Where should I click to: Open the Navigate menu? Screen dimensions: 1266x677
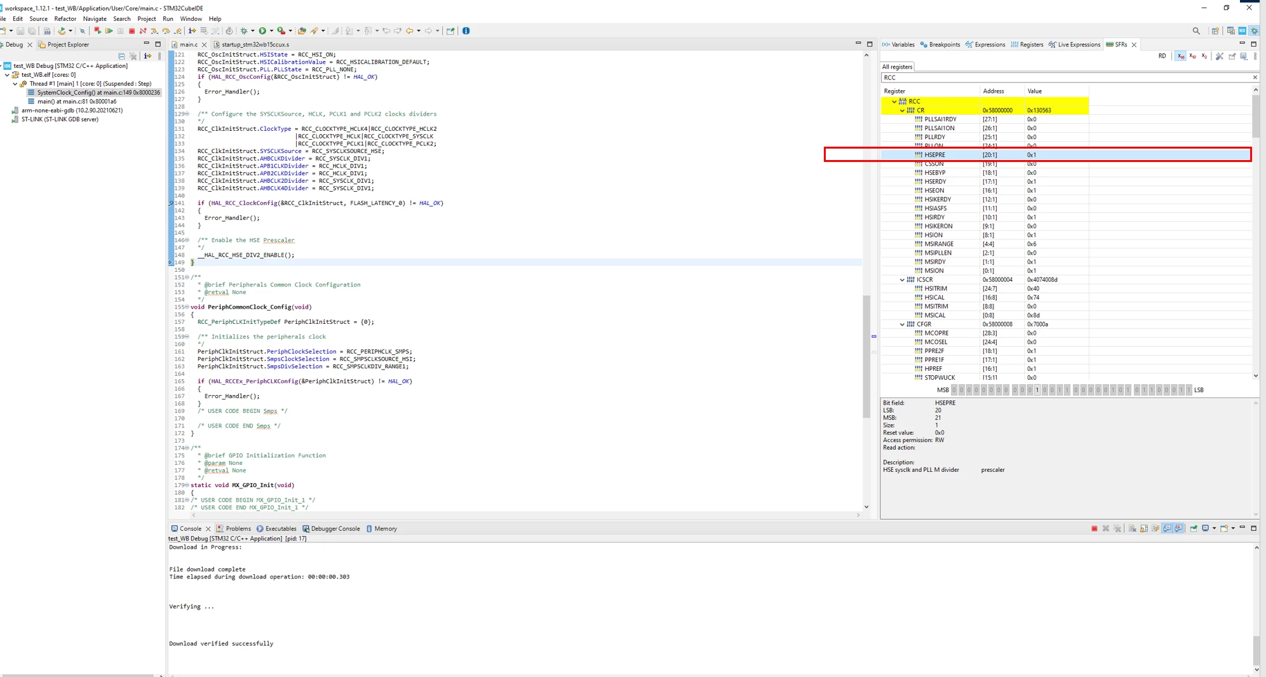pyautogui.click(x=95, y=18)
